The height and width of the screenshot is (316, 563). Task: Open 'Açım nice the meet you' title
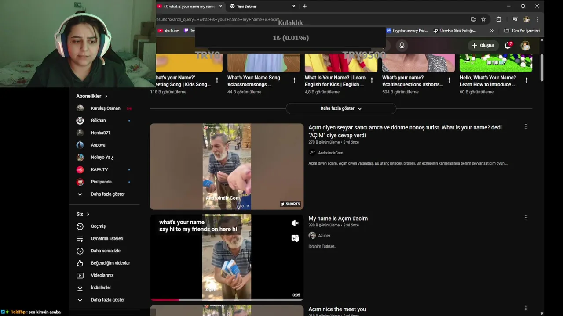337,309
